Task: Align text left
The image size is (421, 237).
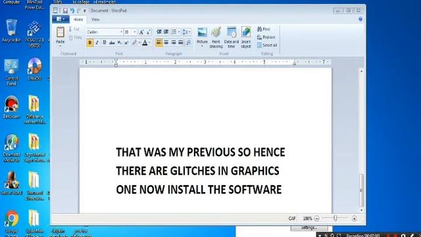Action: [159, 43]
